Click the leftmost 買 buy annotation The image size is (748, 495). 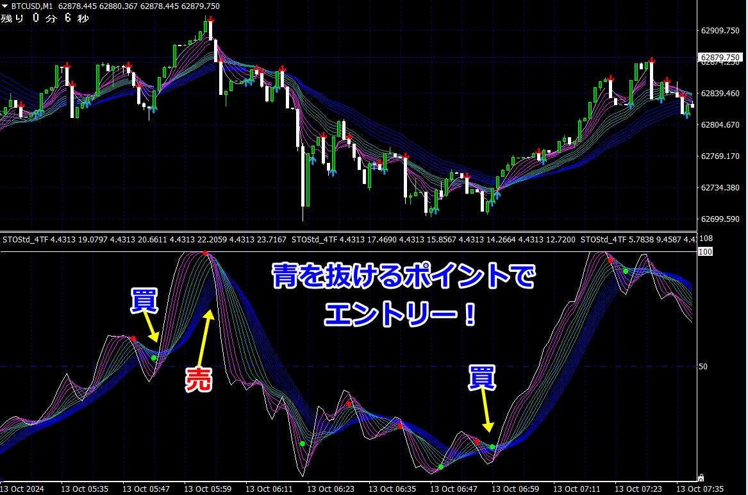point(144,301)
